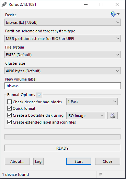Click the Start button
The image size is (126, 179).
79,161
